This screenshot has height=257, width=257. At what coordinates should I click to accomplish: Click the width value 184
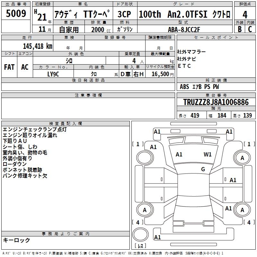[x=222, y=115]
